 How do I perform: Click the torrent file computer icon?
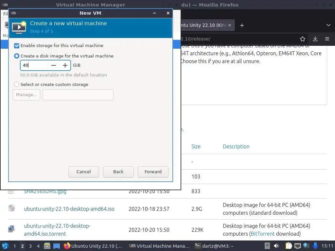pos(11,229)
